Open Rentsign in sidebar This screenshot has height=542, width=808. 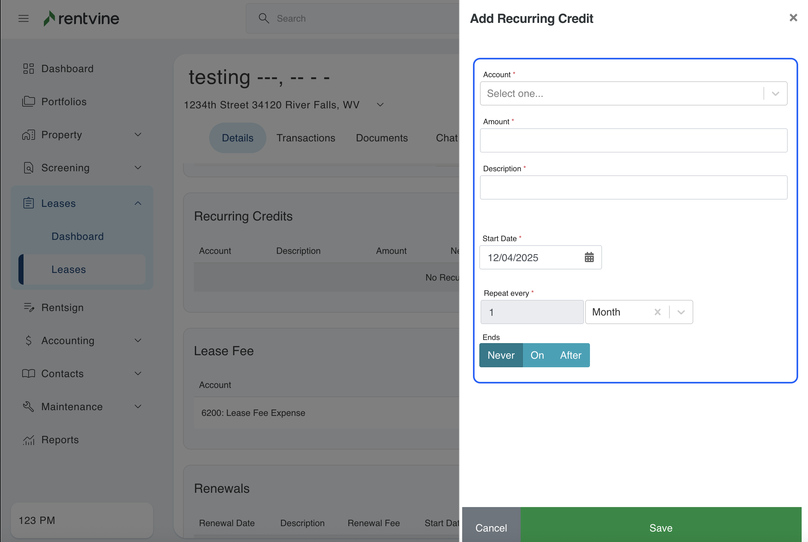pos(62,307)
